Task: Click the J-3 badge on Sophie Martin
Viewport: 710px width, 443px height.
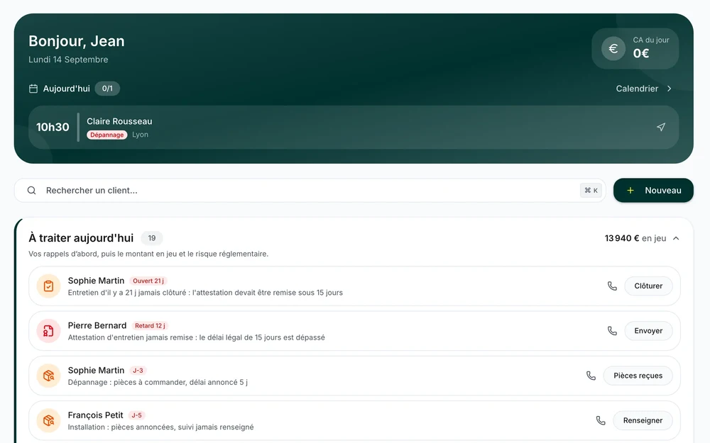Action: 138,370
